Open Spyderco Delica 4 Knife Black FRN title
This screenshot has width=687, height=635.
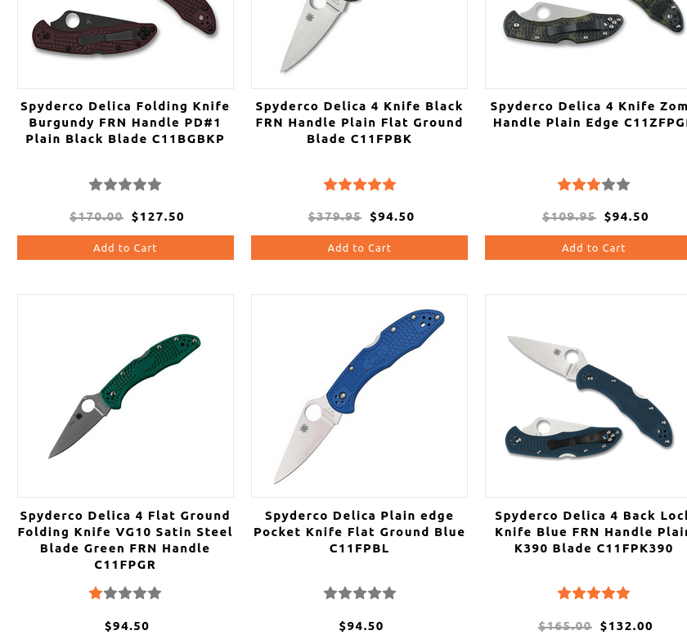point(359,123)
